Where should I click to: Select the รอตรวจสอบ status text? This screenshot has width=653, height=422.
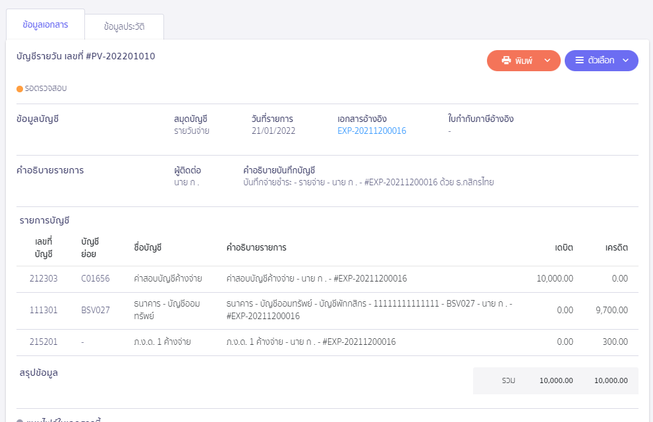tap(46, 88)
